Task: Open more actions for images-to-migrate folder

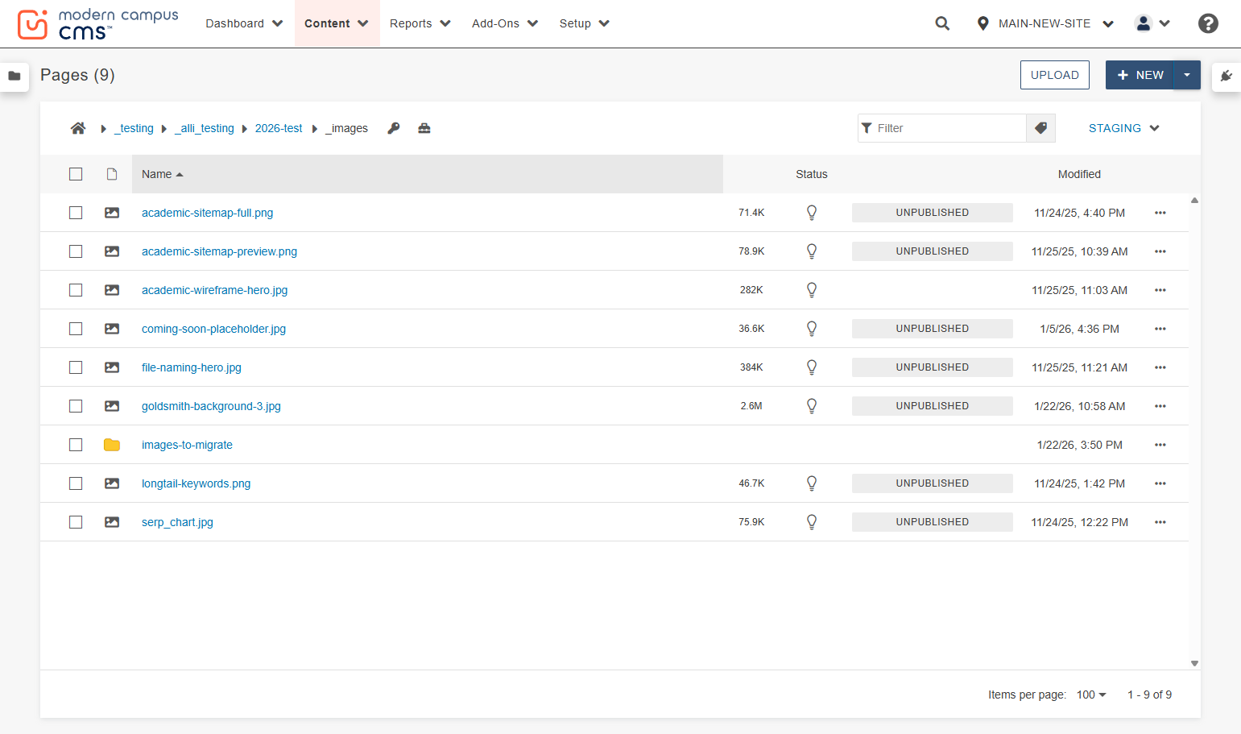Action: [1160, 445]
